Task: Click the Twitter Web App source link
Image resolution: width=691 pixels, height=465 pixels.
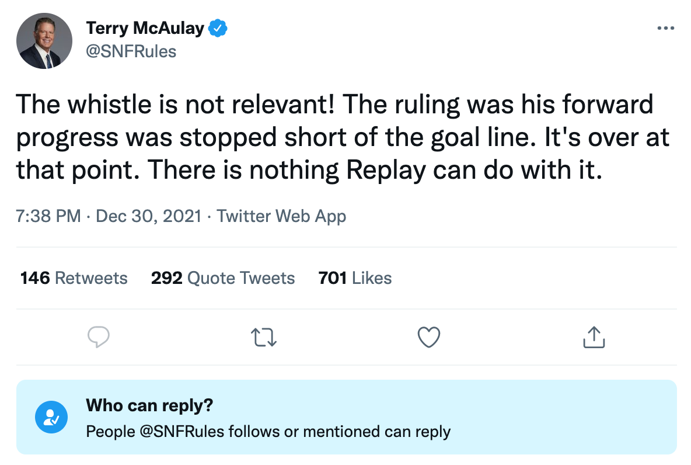Action: [281, 216]
